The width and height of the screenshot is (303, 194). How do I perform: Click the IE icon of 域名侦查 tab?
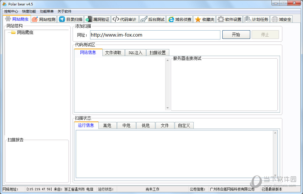pyautogui.click(x=171, y=19)
